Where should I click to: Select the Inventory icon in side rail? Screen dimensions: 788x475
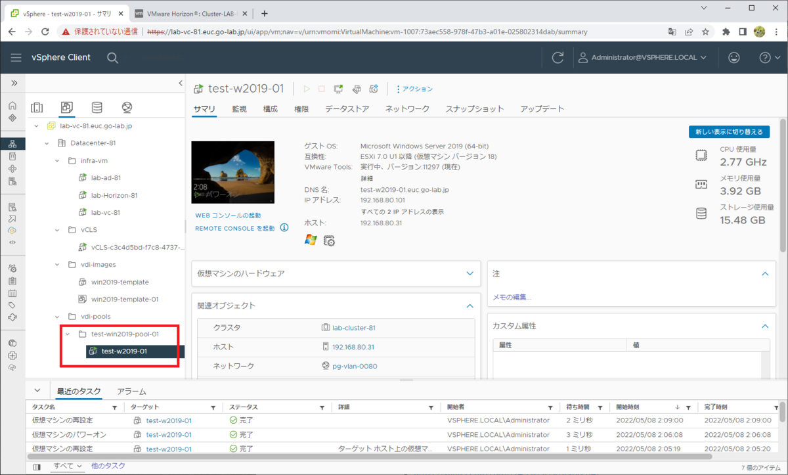click(12, 144)
